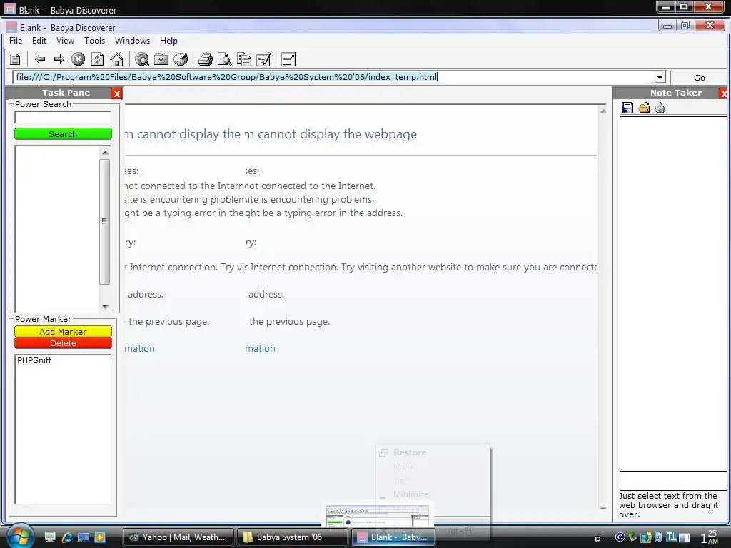Expand the address bar dropdown arrow

point(660,78)
